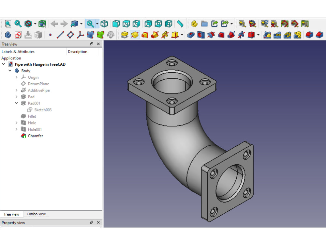Activate the Revolution tool
The image size is (326, 245).
pos(134,34)
